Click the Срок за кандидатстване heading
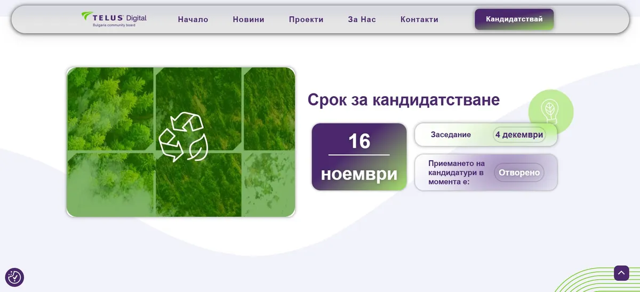Viewport: 640px width, 292px height. 404,100
